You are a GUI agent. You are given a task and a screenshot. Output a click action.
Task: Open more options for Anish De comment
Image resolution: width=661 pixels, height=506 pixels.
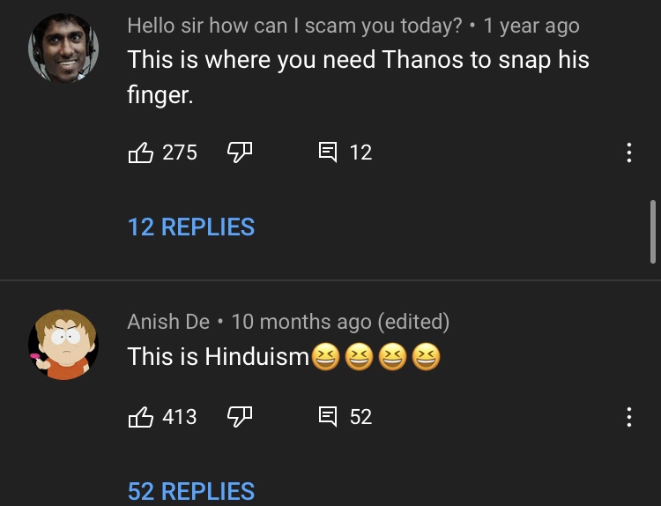click(x=628, y=416)
